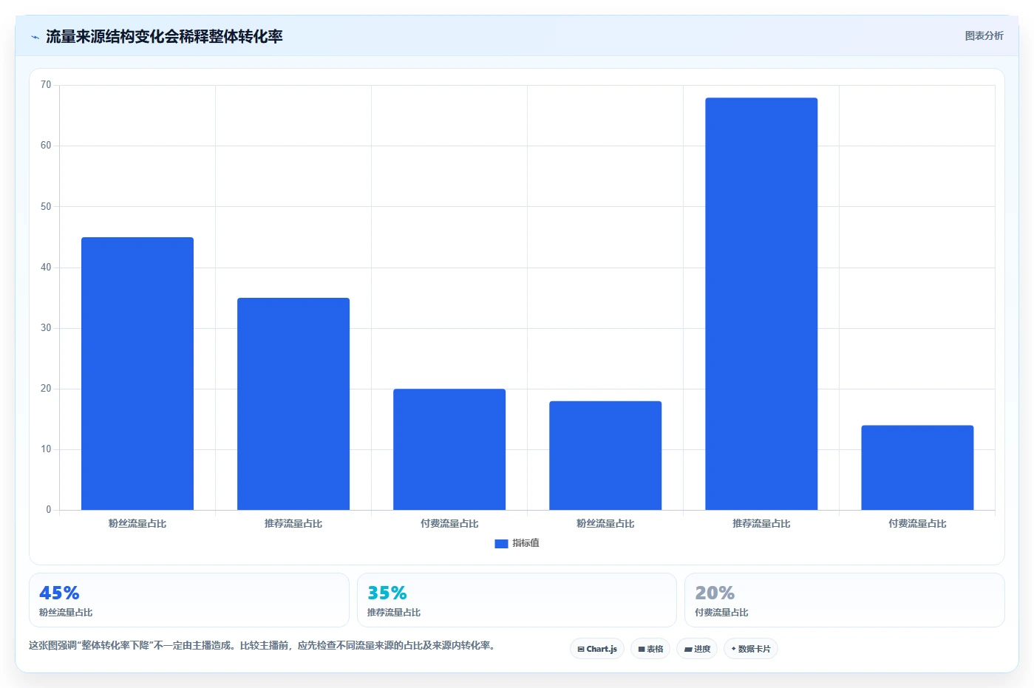Click the chart title 流量来源结构变化会稀释整体转化率

pyautogui.click(x=164, y=37)
